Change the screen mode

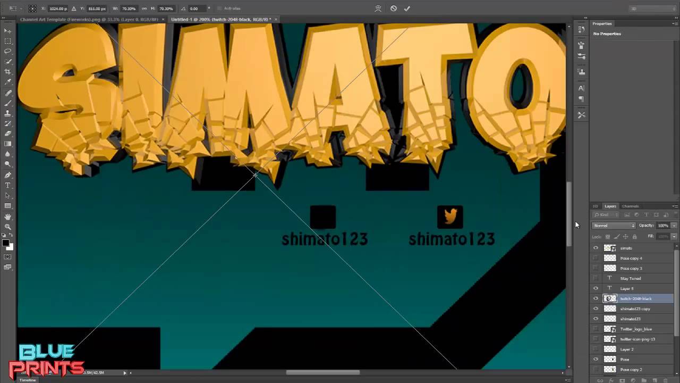8,267
